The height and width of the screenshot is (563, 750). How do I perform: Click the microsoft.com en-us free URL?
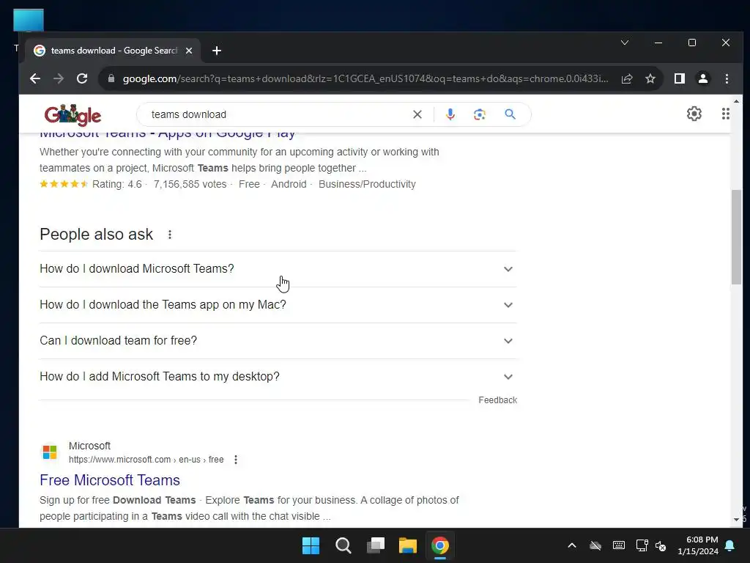pos(146,460)
